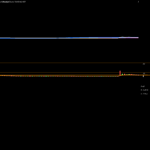Click the tall red candlestick spike
Screen dimensions: 150x150
pos(120,73)
